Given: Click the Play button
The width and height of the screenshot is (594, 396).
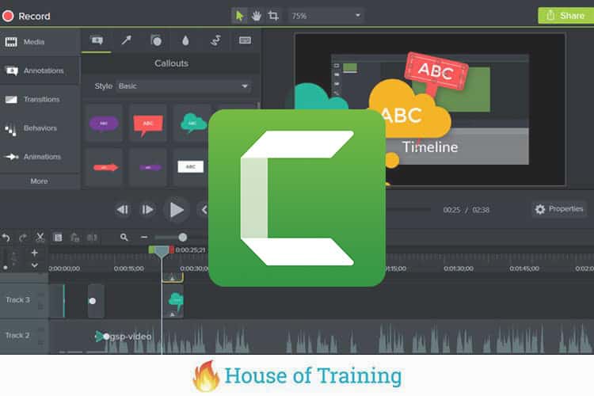Looking at the screenshot, I should pyautogui.click(x=176, y=210).
